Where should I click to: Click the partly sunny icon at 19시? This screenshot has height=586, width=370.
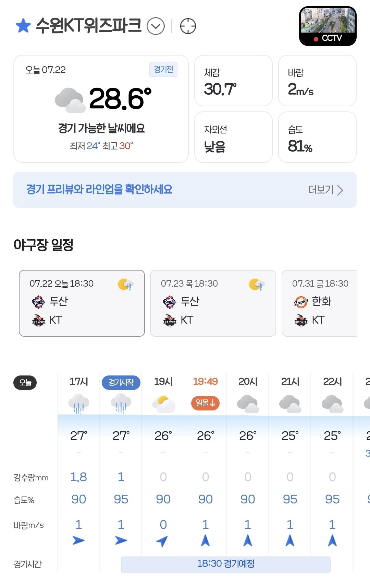[x=164, y=404]
